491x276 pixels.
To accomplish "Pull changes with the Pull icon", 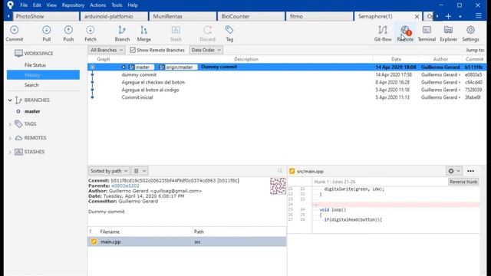I will click(46, 34).
